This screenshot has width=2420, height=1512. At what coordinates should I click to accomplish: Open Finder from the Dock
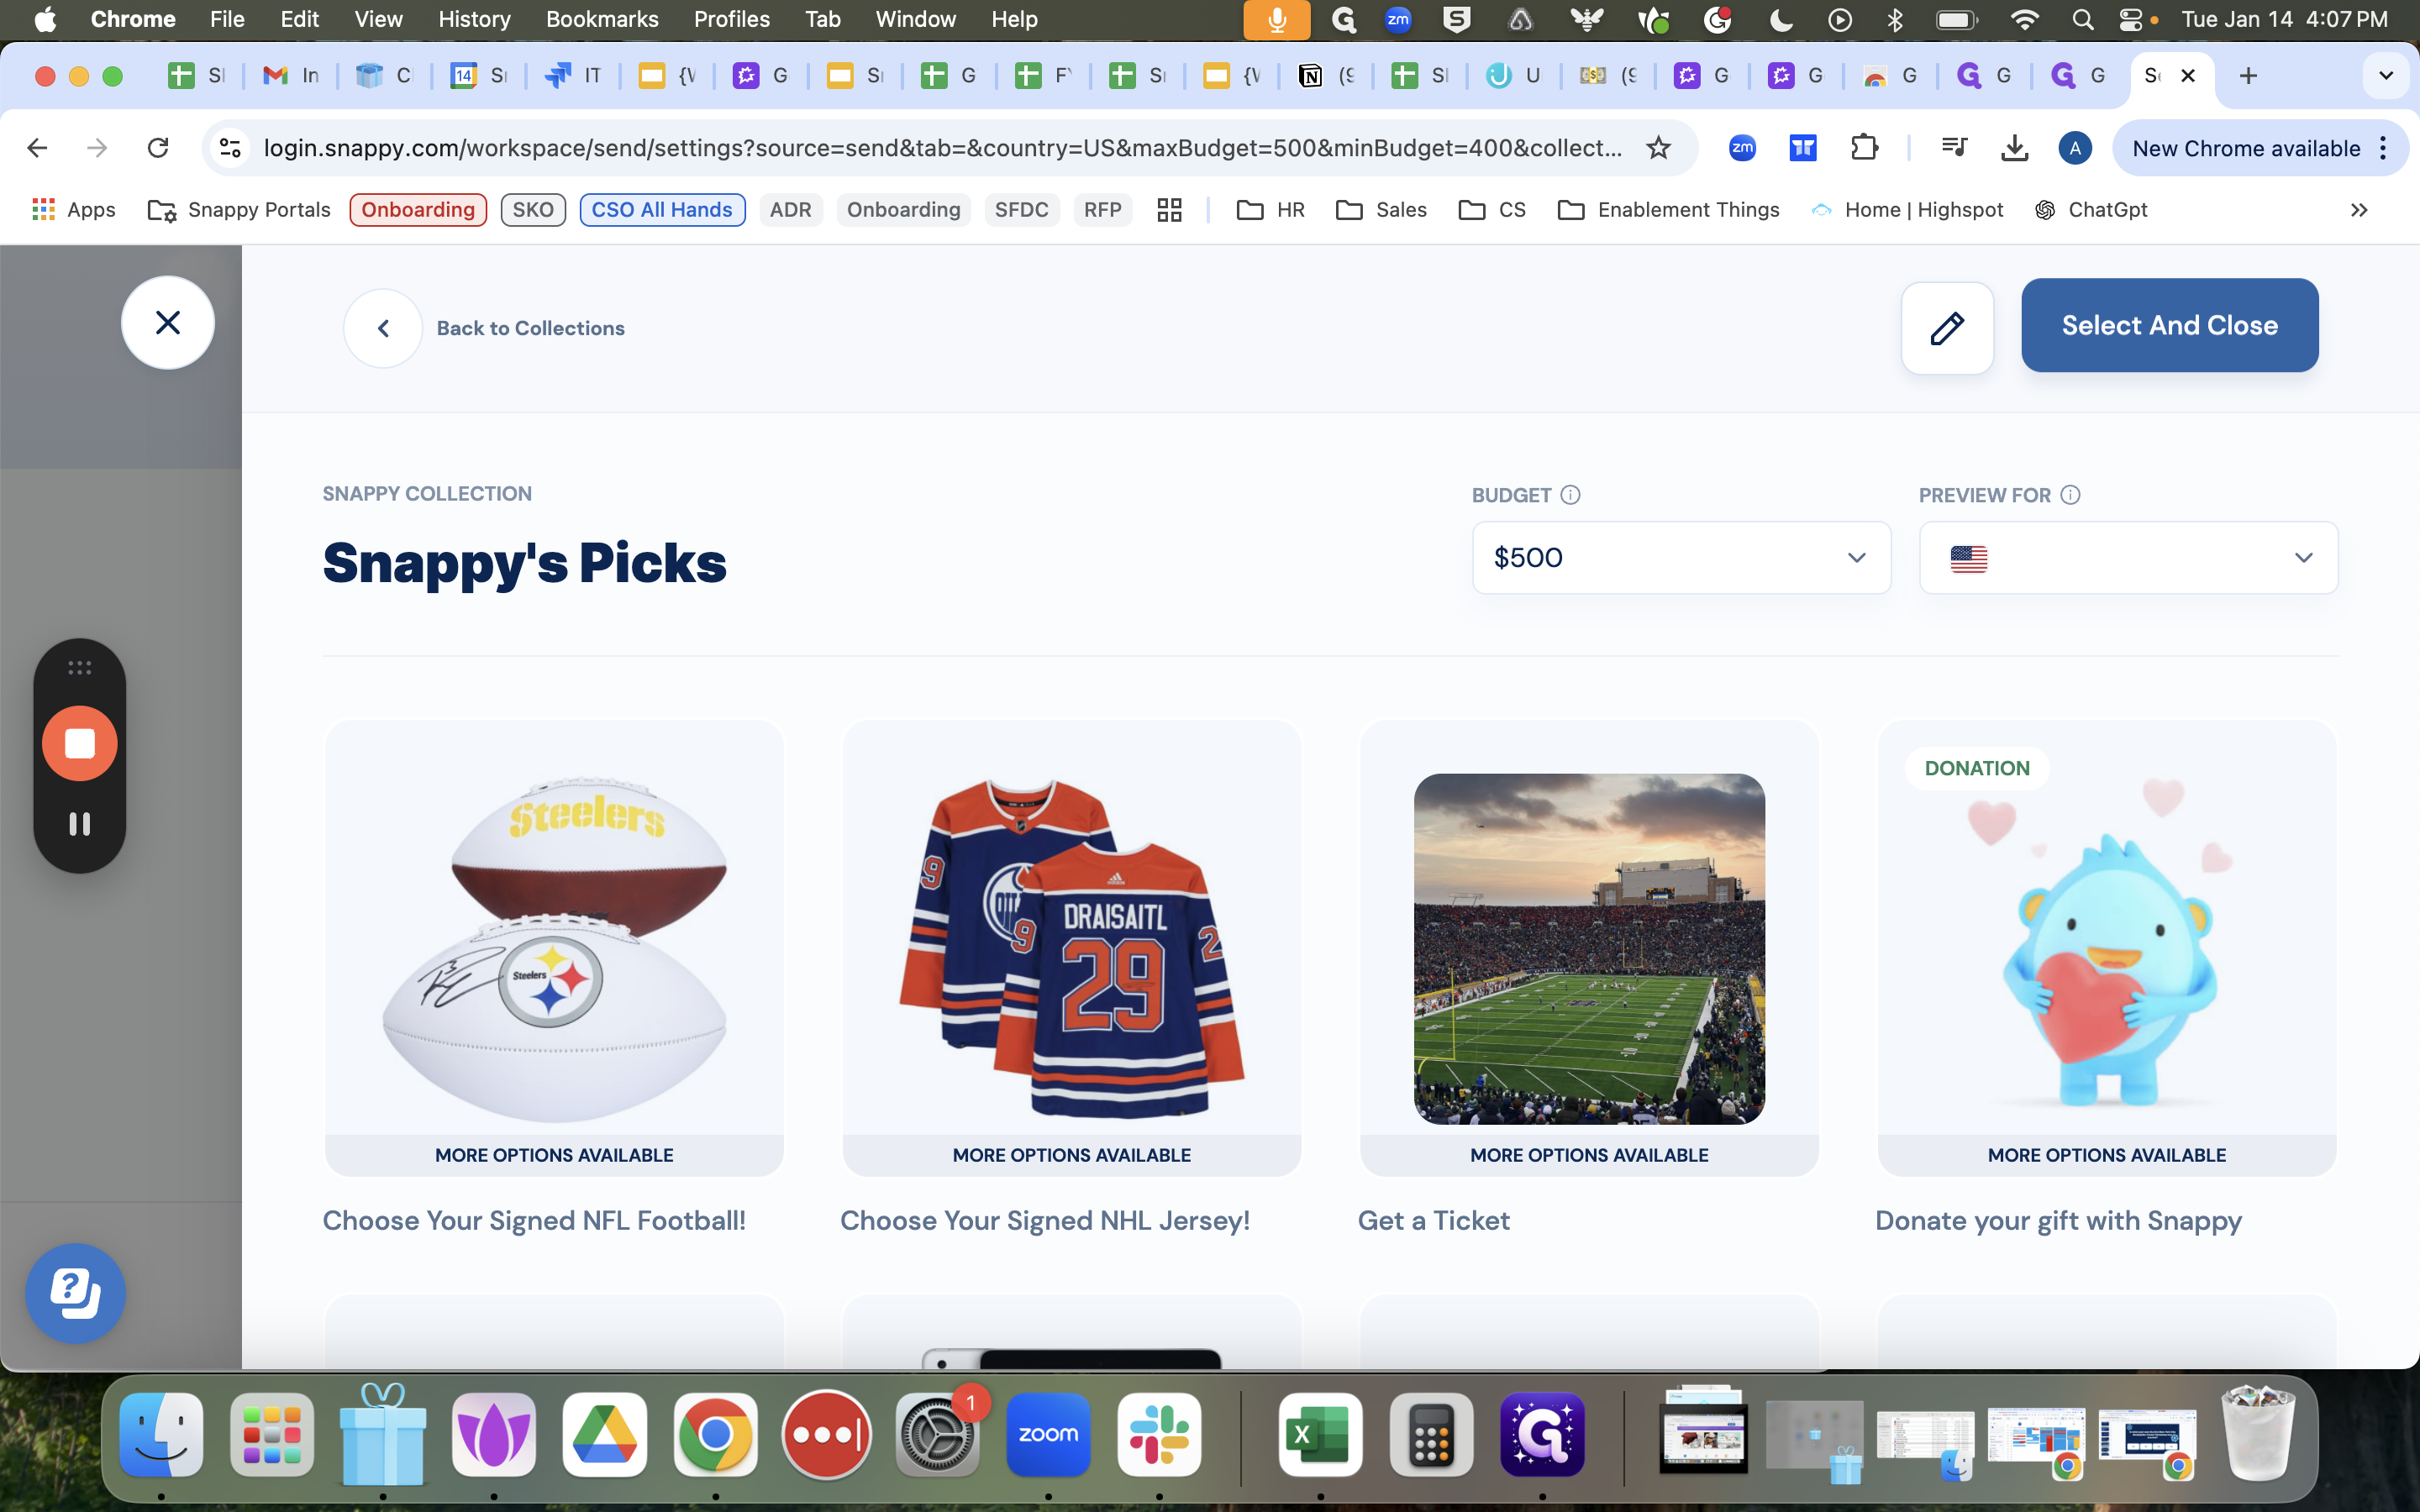(161, 1434)
